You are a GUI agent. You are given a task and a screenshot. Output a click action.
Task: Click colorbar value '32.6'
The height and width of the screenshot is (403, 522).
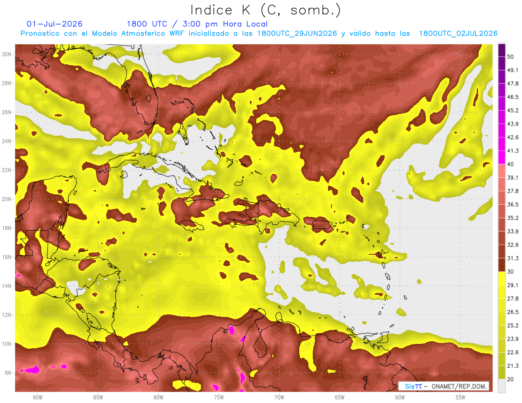coord(514,245)
